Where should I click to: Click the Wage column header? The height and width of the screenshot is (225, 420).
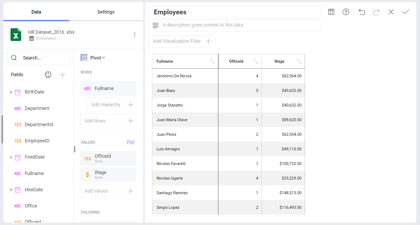click(x=283, y=61)
